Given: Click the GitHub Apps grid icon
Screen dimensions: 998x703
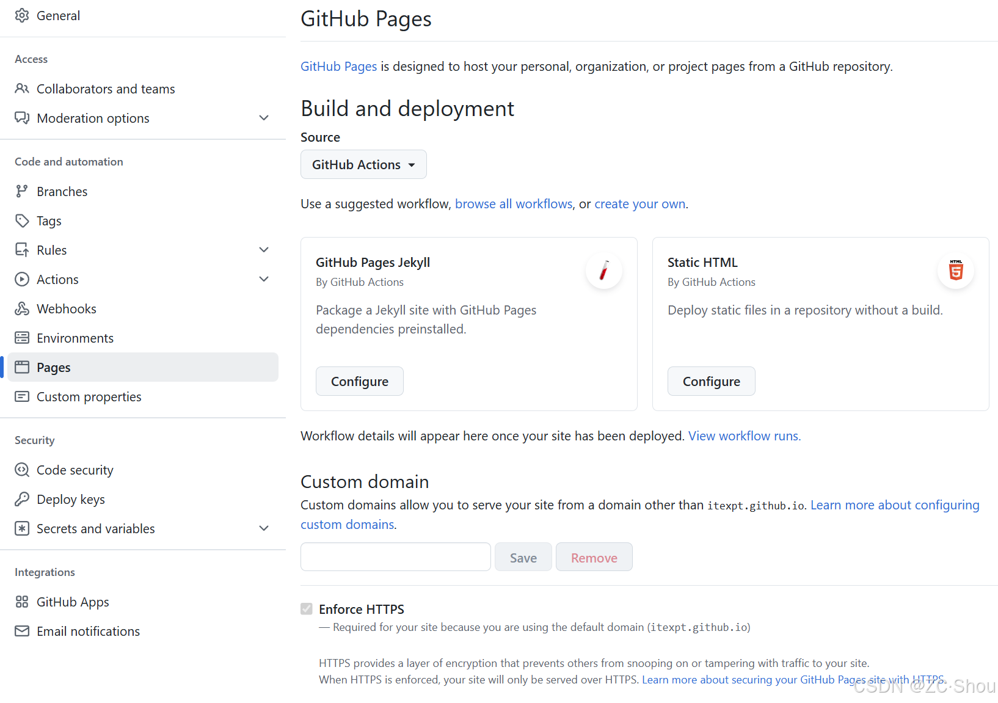Looking at the screenshot, I should click(22, 602).
